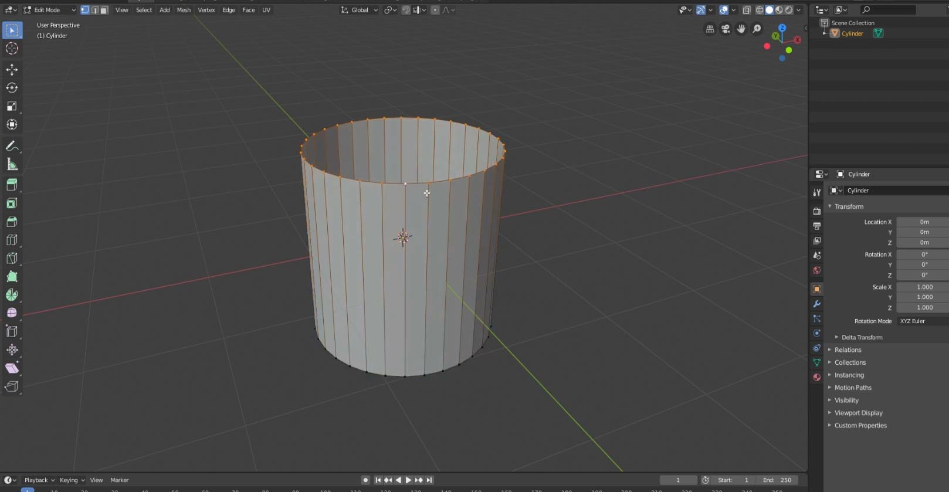Open viewport shading options dropdown
949x492 pixels.
pos(798,10)
